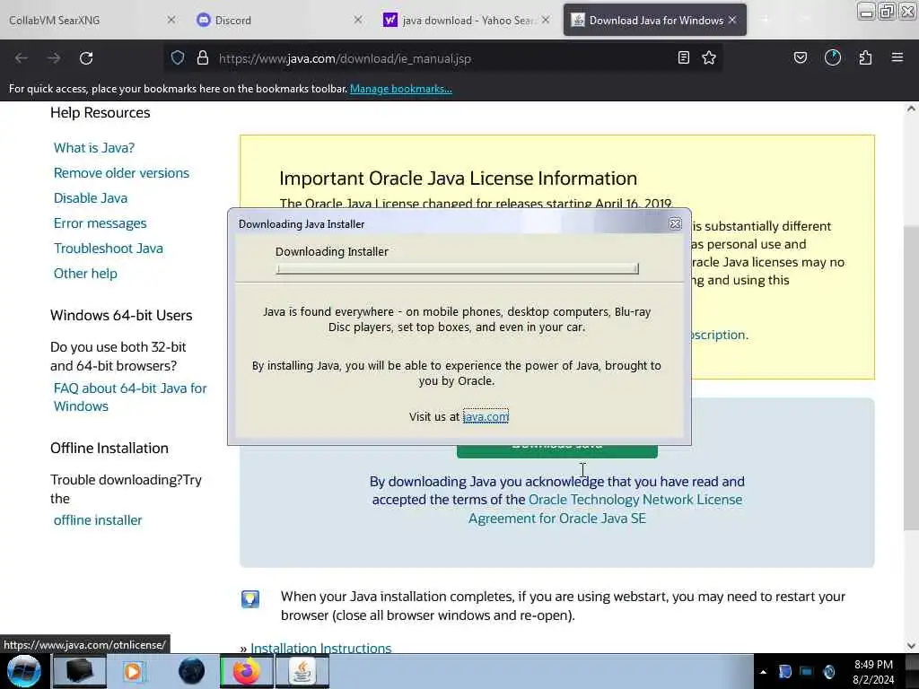This screenshot has width=919, height=689.
Task: Click the blue shield-shaped system tray icon
Action: pos(785,672)
